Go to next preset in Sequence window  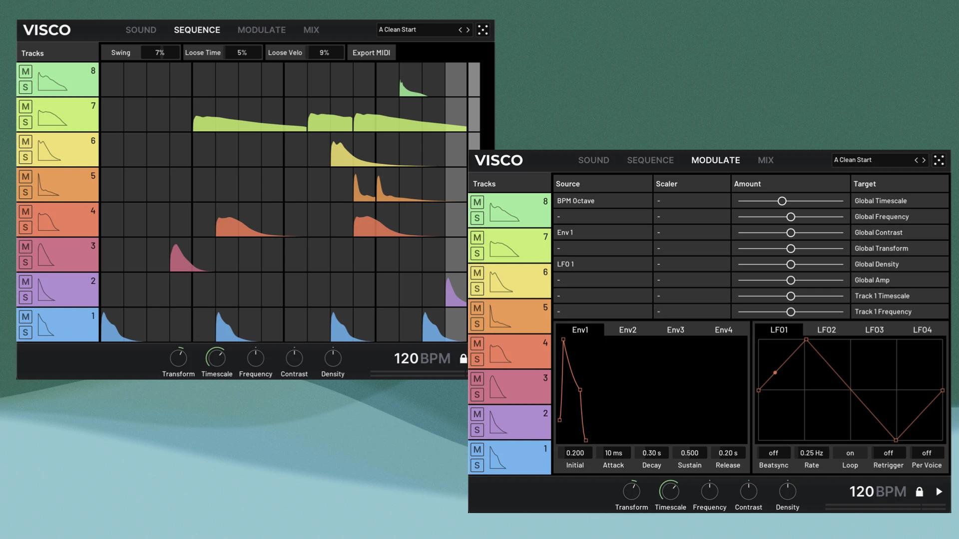(x=468, y=30)
